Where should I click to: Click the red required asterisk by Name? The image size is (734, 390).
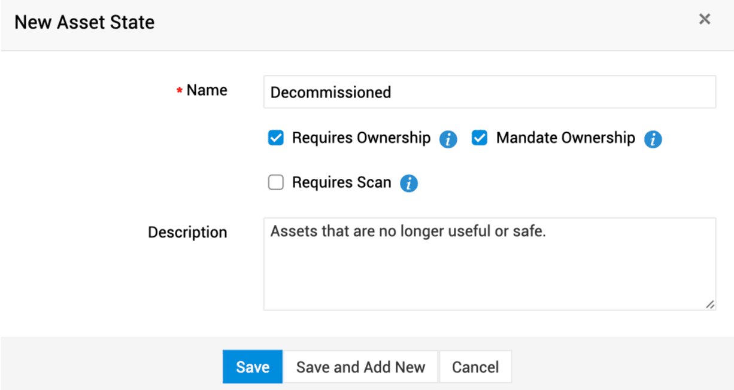tap(179, 91)
